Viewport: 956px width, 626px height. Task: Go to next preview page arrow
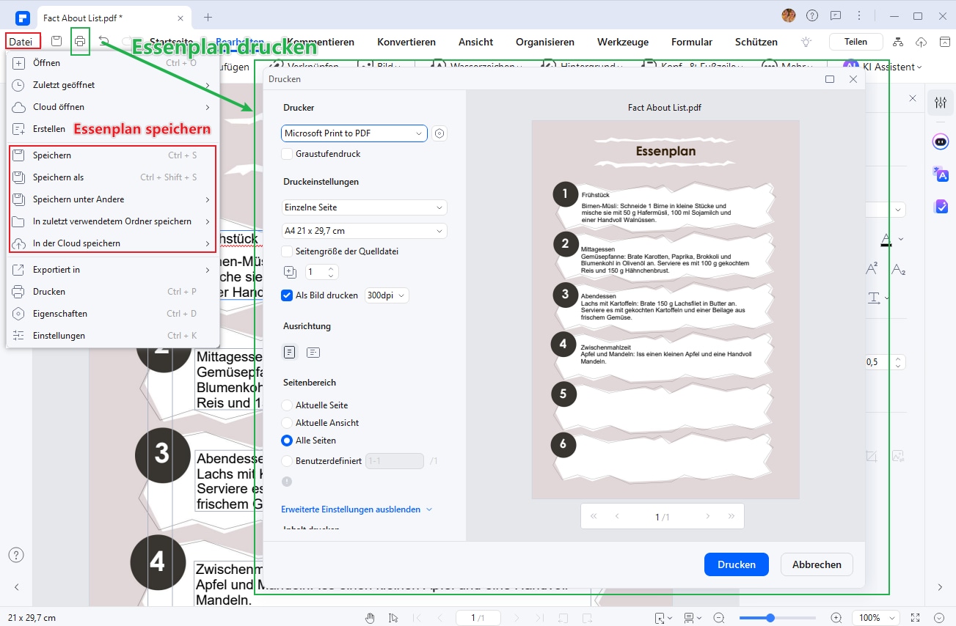pyautogui.click(x=708, y=517)
